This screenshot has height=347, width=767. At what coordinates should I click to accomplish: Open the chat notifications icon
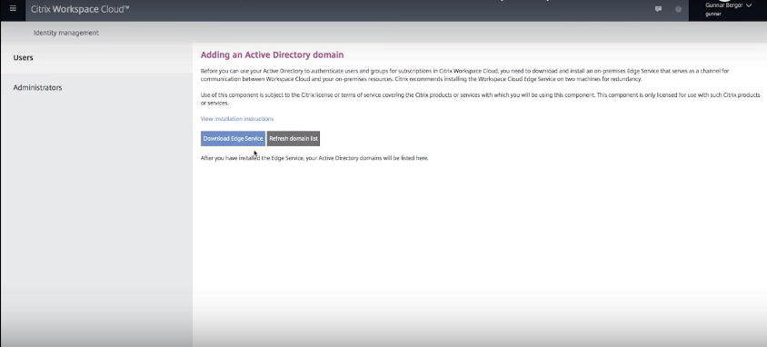pos(659,9)
